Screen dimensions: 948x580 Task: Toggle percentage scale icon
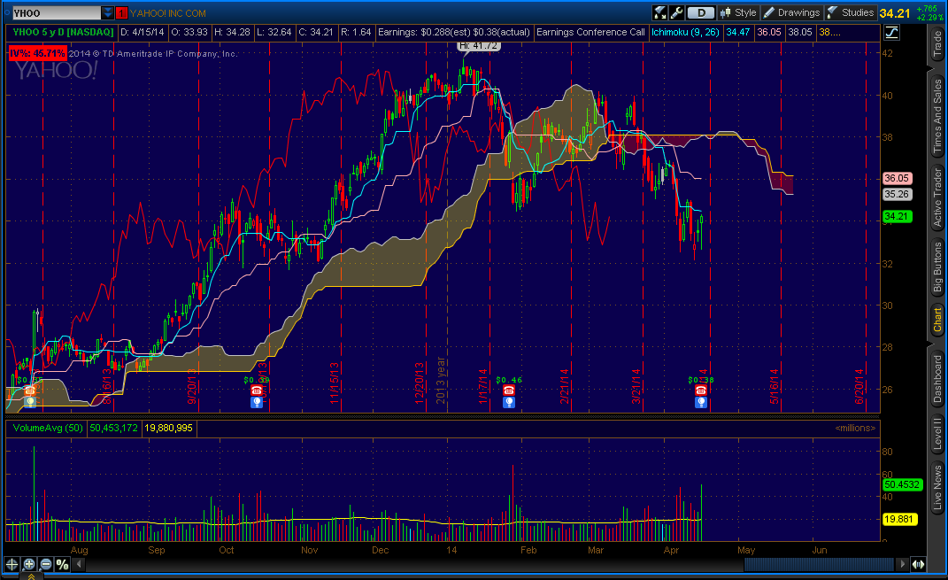pyautogui.click(x=62, y=564)
